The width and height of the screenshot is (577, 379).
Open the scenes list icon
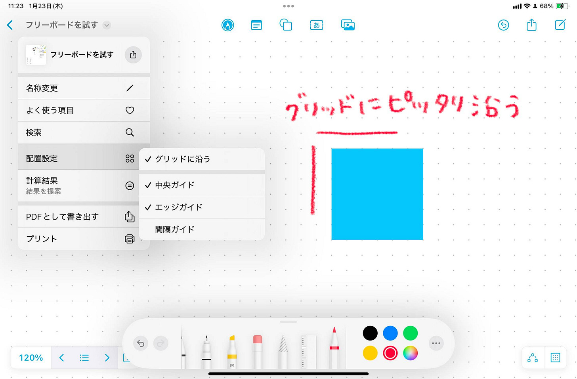click(x=84, y=358)
